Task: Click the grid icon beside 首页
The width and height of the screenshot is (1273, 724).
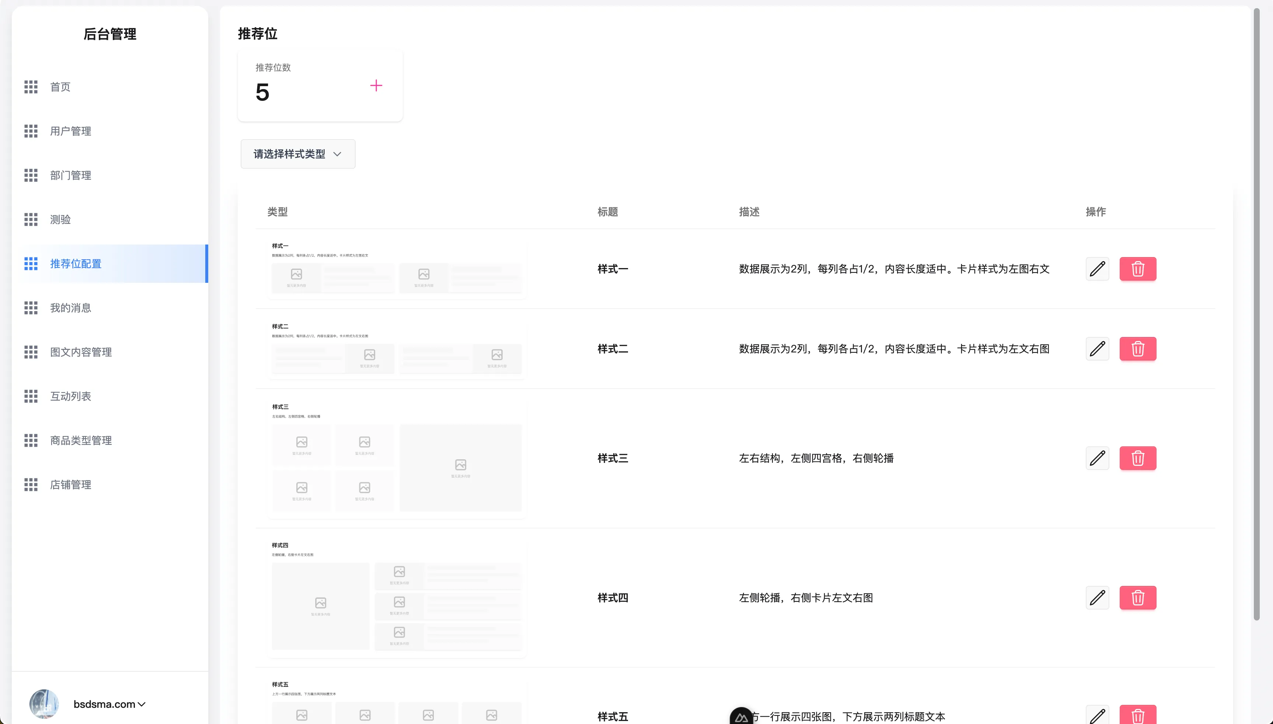Action: coord(31,87)
